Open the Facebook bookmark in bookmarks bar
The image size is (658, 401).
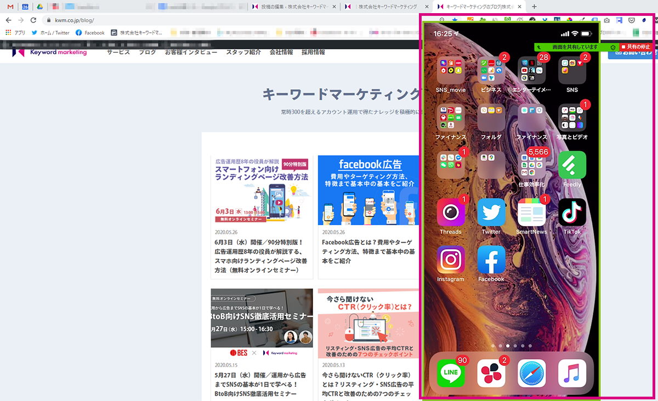click(x=90, y=33)
